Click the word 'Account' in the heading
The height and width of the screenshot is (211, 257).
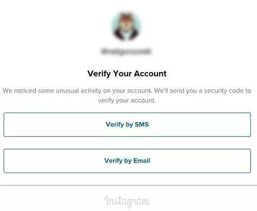(x=150, y=74)
